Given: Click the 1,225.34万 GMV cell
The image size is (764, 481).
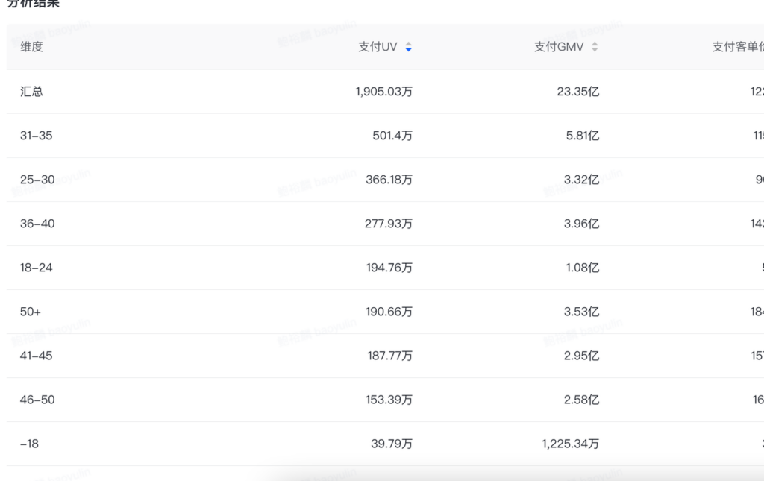Looking at the screenshot, I should (570, 444).
